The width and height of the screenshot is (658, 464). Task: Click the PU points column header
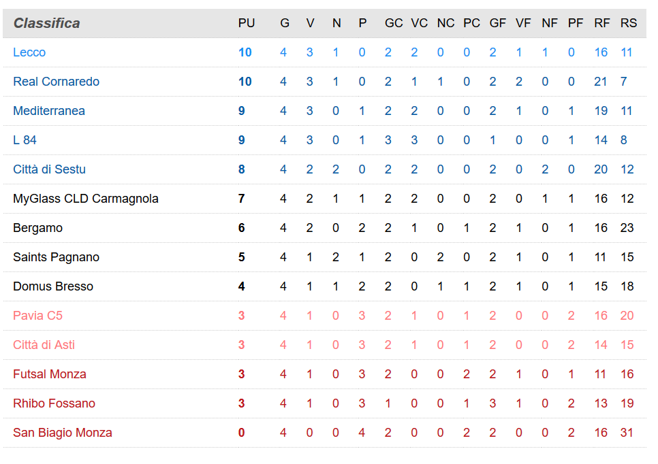click(247, 23)
